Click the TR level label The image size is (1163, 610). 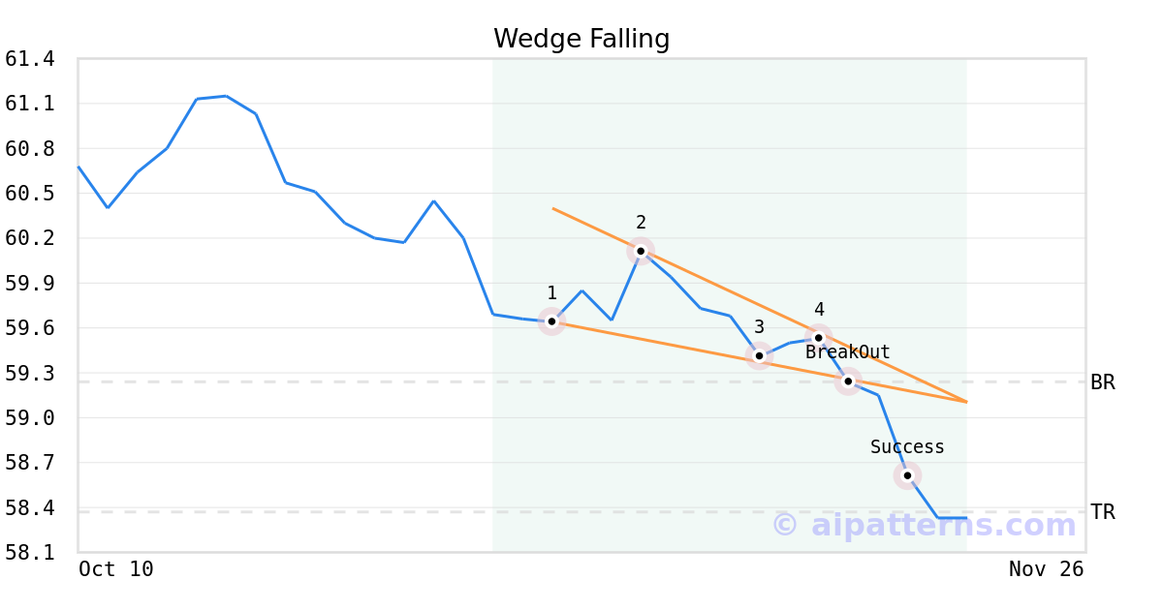tap(1103, 512)
